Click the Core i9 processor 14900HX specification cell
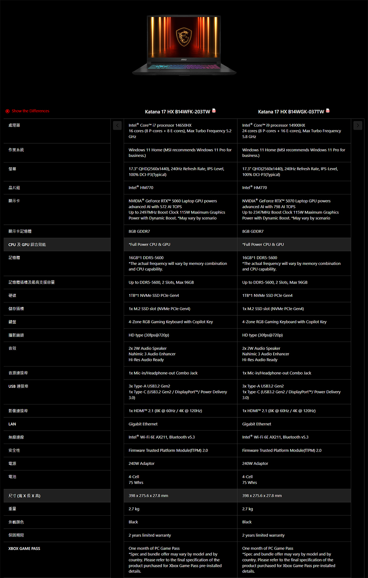Screen dimensions: 368x578 point(291,131)
